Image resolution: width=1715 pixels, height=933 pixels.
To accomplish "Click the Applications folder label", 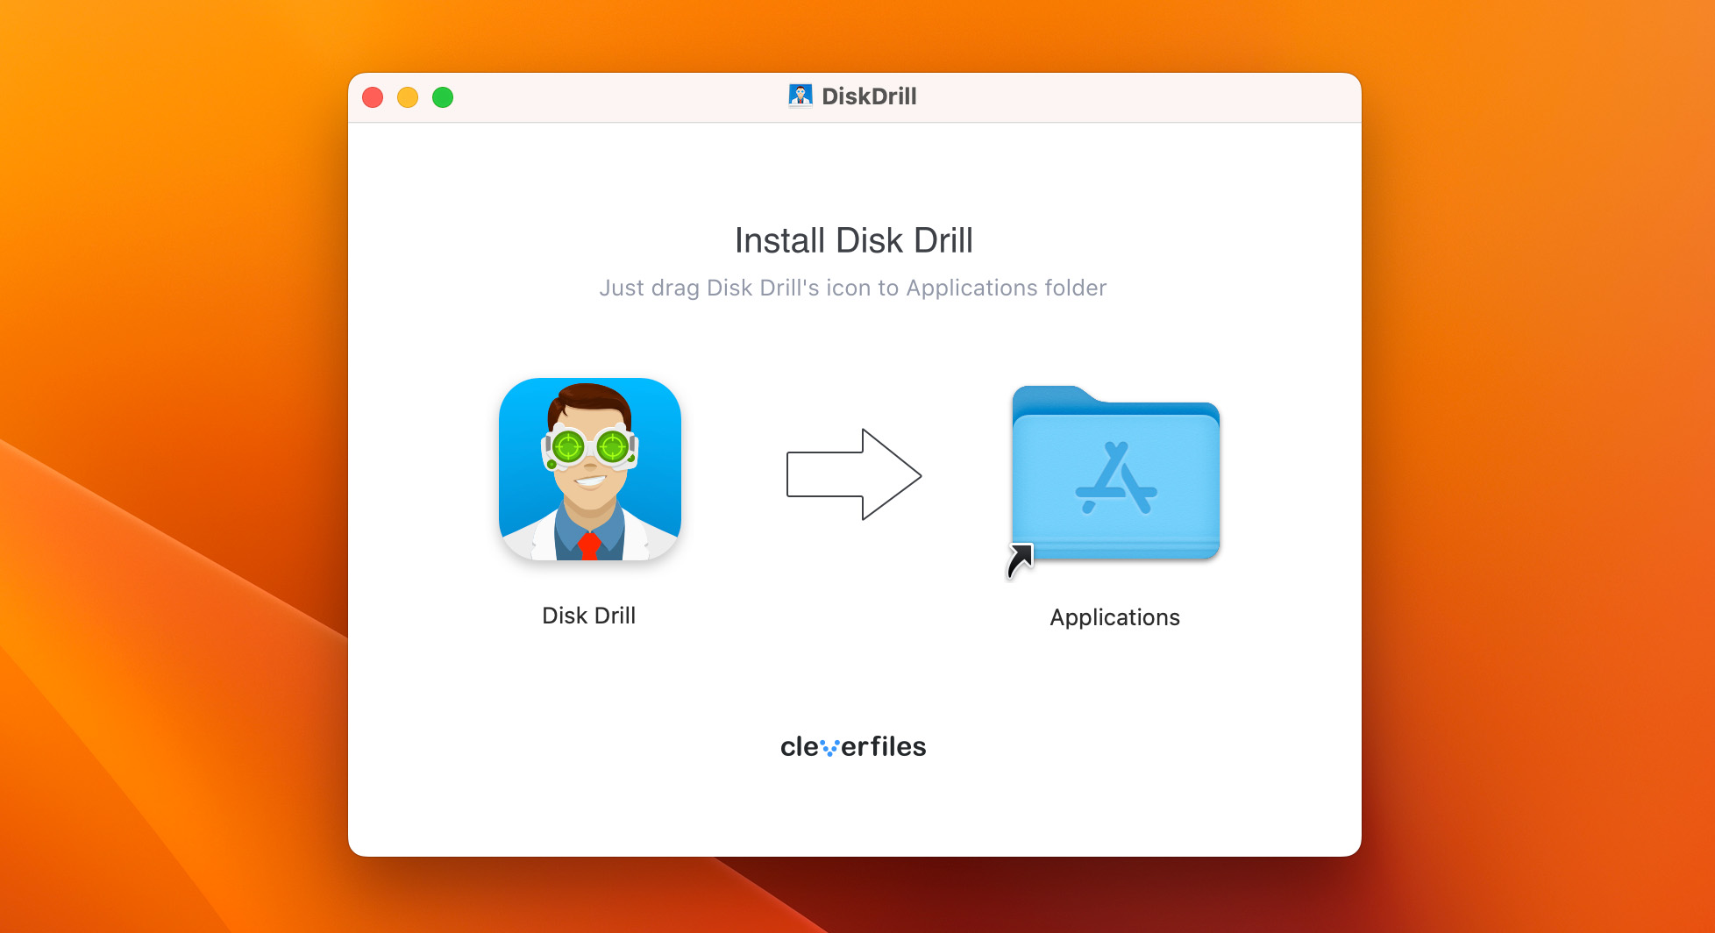I will tap(1115, 617).
